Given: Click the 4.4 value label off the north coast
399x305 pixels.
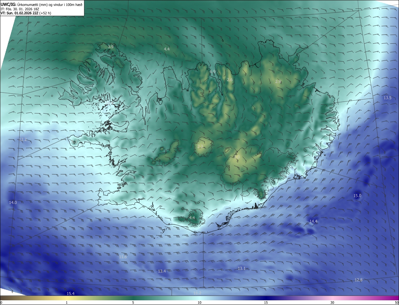Looking at the screenshot, I should pos(167,49).
